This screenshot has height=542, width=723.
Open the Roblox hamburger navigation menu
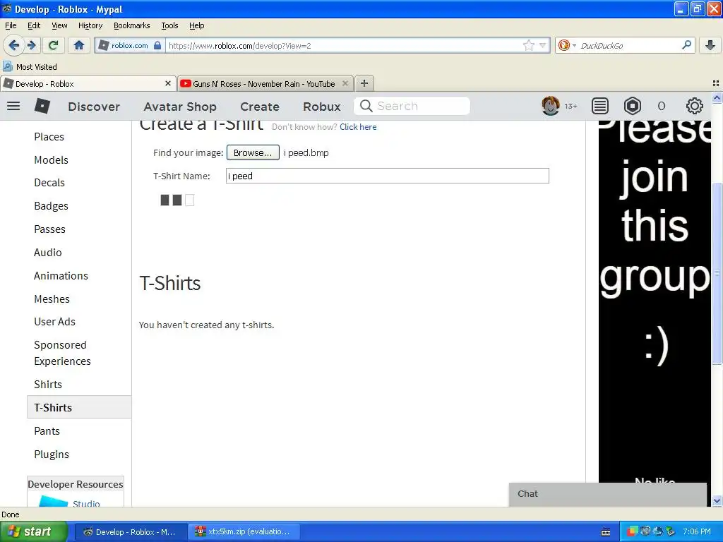13,106
